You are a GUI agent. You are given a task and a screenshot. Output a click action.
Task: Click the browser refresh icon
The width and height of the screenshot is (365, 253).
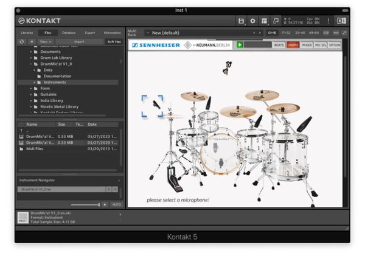22,41
